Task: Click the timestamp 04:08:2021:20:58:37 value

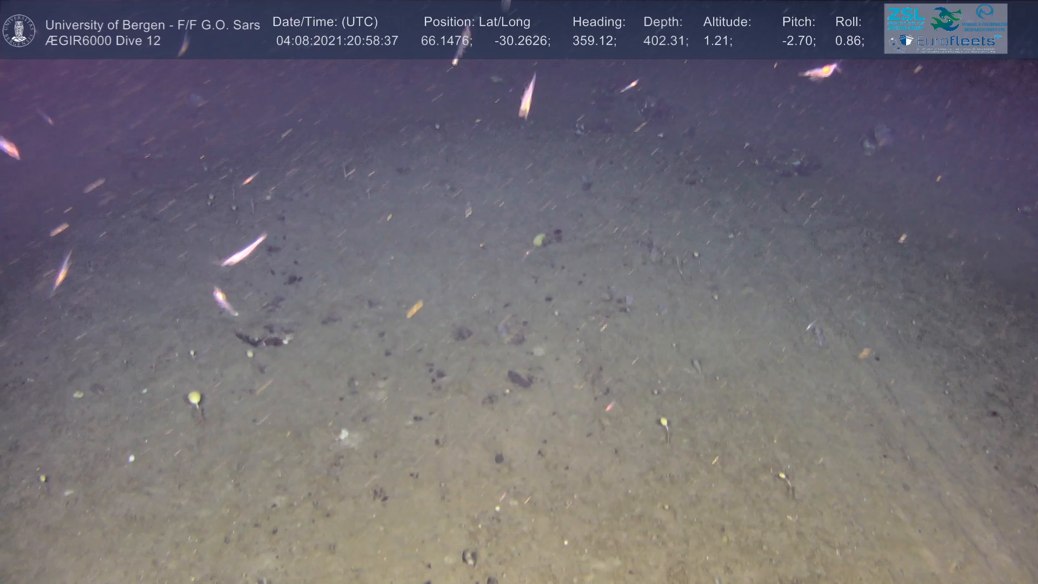Action: point(337,41)
